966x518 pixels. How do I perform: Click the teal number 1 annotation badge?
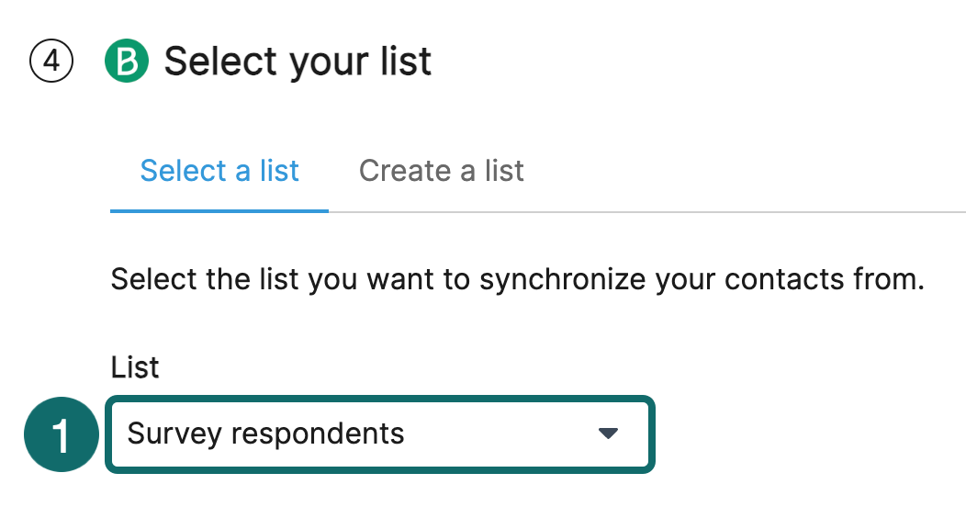point(61,435)
